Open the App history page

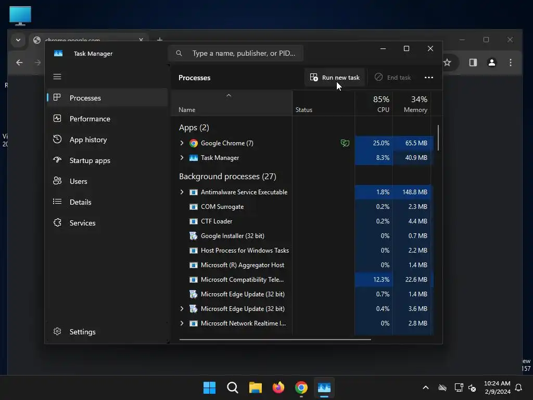tap(107, 140)
